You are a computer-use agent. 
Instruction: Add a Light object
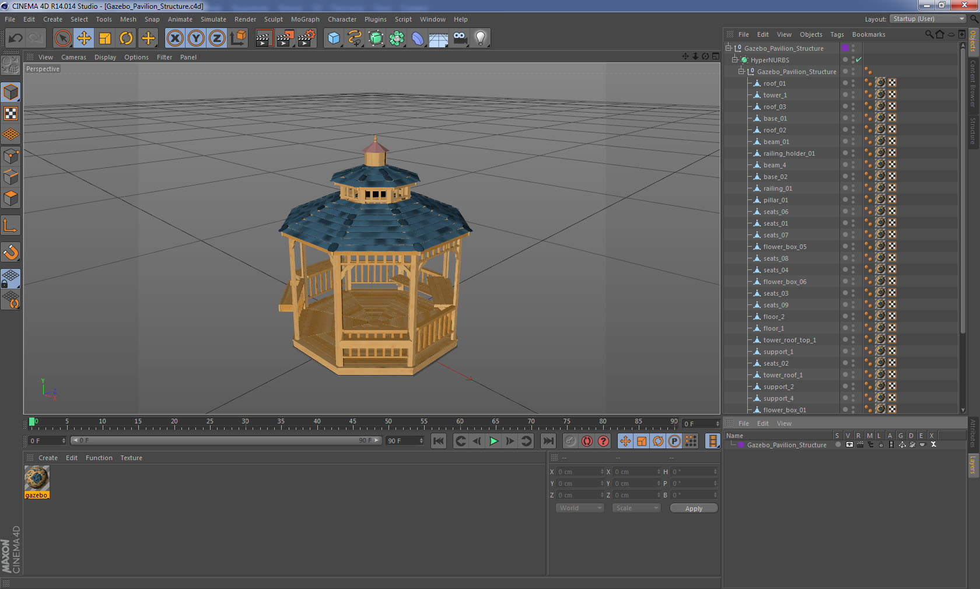coord(481,38)
